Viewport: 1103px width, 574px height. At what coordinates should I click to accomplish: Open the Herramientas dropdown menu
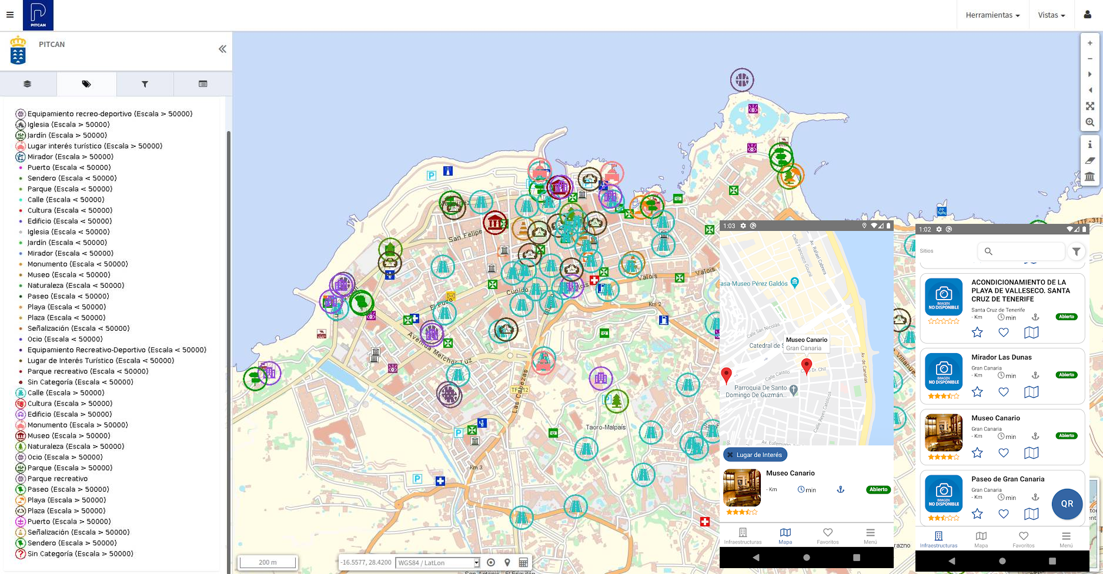click(x=992, y=15)
